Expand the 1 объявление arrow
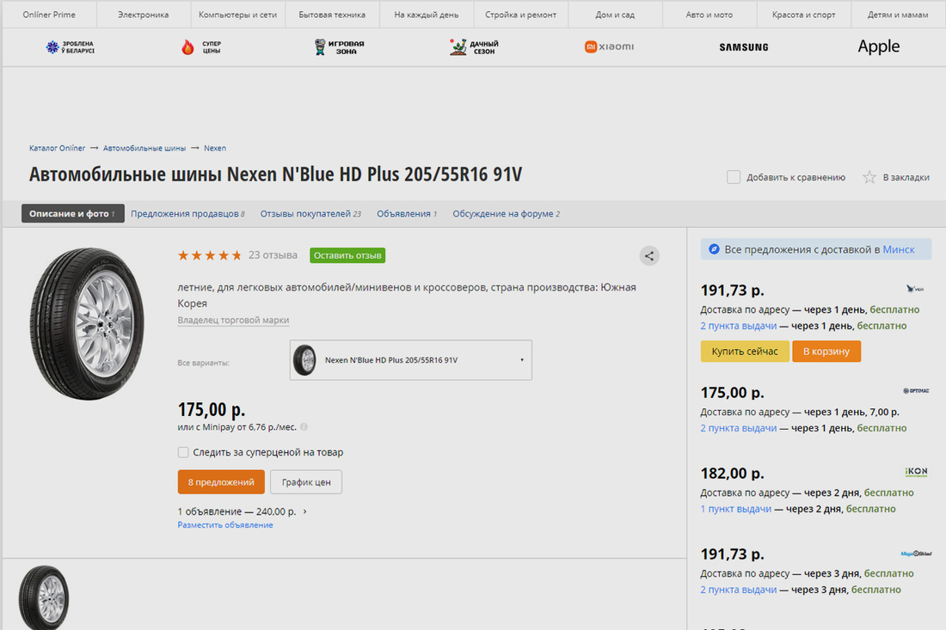The image size is (946, 630). 304,511
